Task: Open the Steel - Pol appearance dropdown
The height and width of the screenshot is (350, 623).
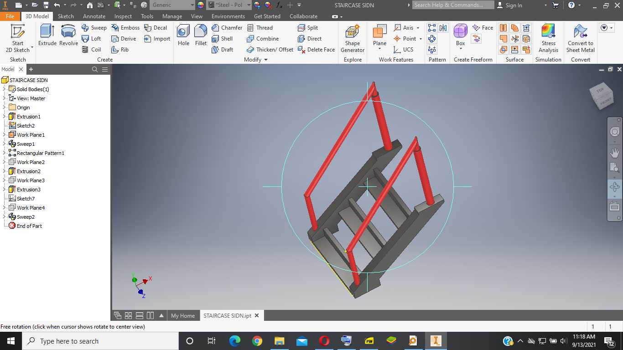Action: point(229,5)
